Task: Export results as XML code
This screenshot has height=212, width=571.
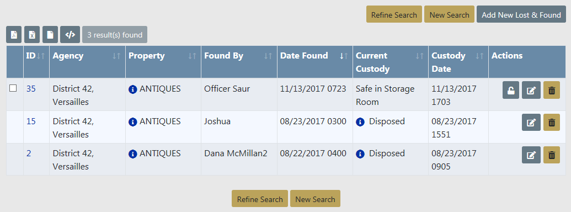Action: click(x=70, y=35)
